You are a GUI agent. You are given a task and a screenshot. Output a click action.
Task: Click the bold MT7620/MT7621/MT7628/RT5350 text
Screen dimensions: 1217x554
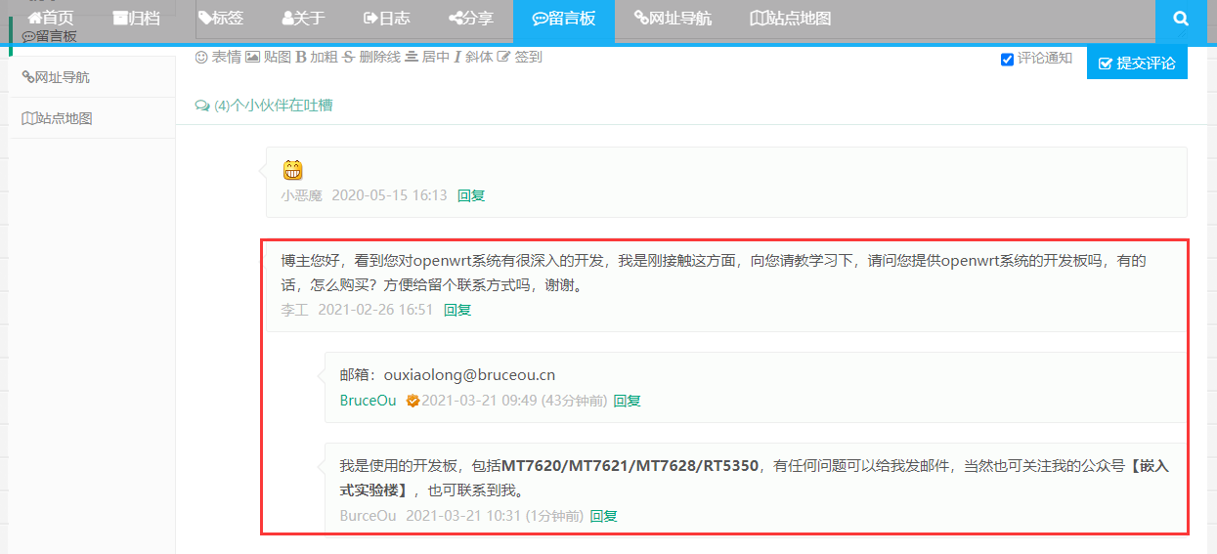(630, 466)
